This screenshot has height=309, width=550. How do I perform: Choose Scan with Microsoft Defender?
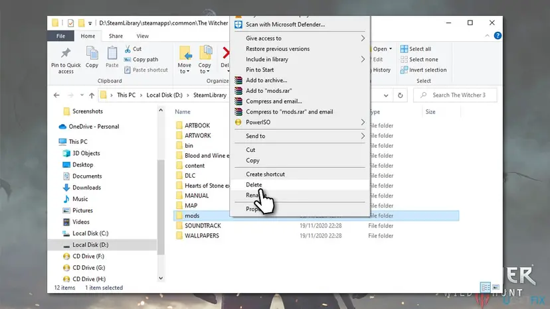(x=300, y=25)
